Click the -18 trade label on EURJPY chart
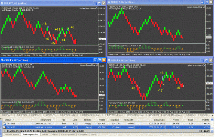This screenshot has width=215, height=137. coord(44,24)
